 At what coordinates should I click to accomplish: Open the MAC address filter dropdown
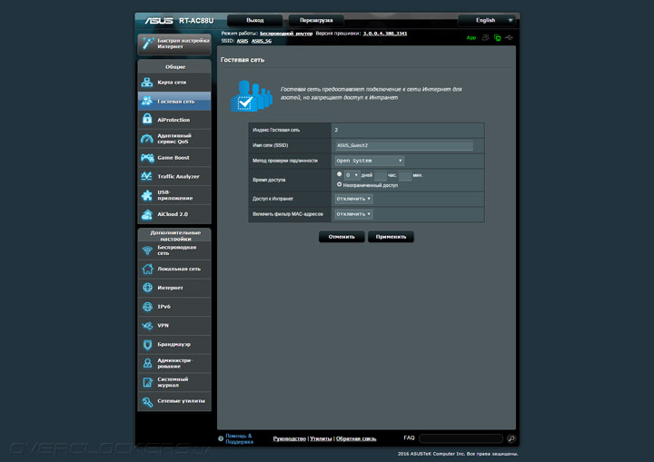click(x=353, y=214)
